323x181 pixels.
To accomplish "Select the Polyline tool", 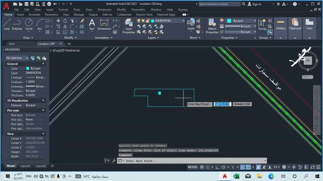I will coord(17,24).
